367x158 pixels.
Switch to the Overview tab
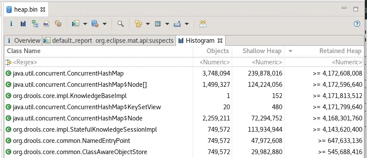23,41
